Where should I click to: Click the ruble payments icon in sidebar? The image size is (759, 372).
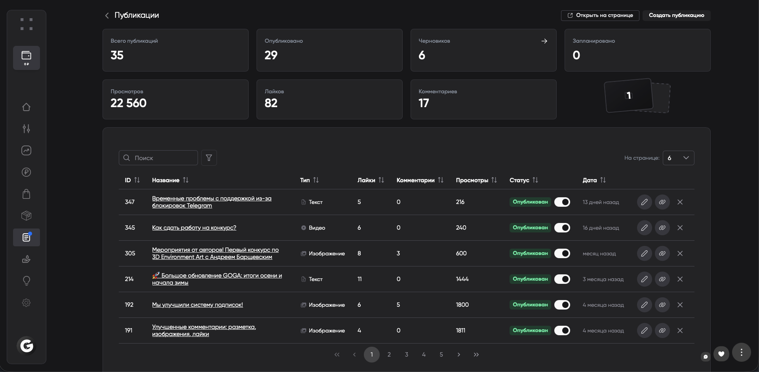pyautogui.click(x=26, y=172)
